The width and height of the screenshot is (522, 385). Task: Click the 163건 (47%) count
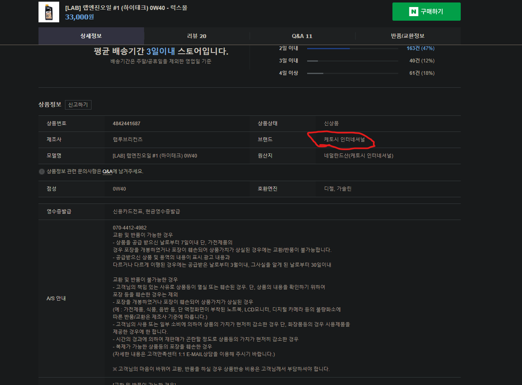[420, 48]
